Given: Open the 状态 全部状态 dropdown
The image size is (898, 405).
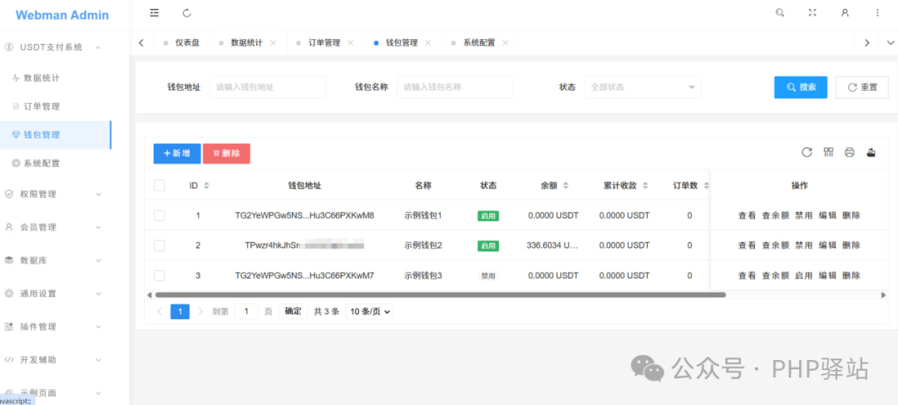Looking at the screenshot, I should [642, 87].
